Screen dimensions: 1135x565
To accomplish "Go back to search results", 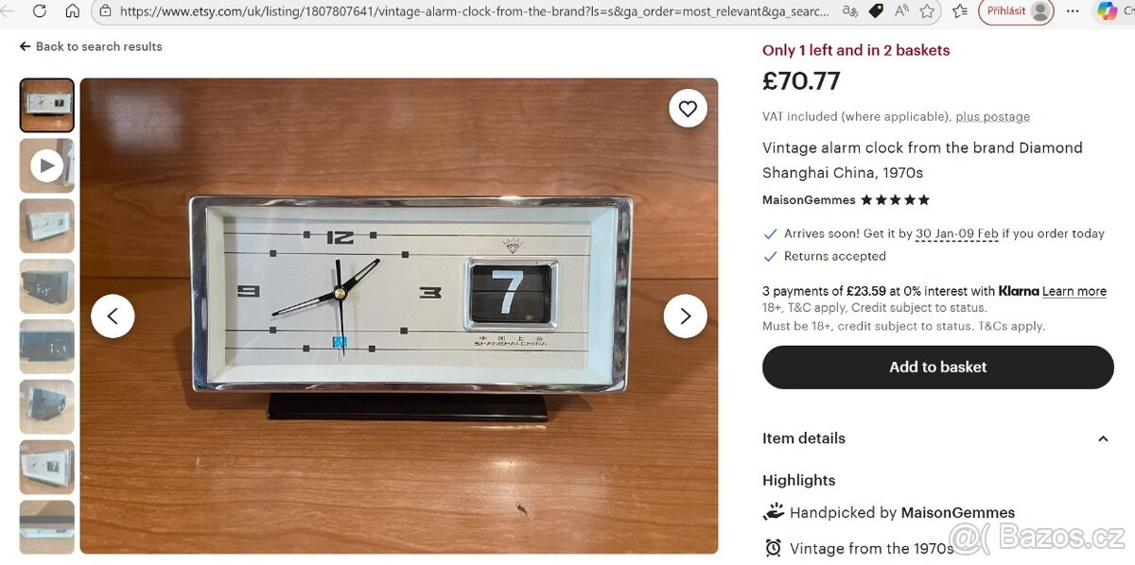I will (91, 46).
